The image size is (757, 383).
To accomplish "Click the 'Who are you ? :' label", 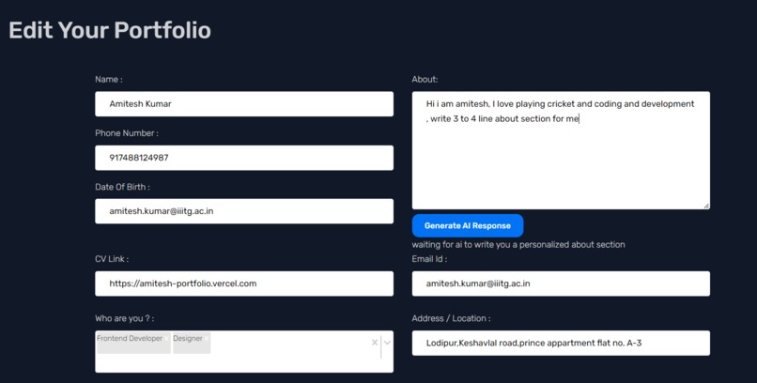I will (125, 318).
